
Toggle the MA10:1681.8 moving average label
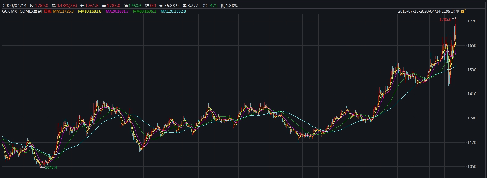[x=90, y=11]
